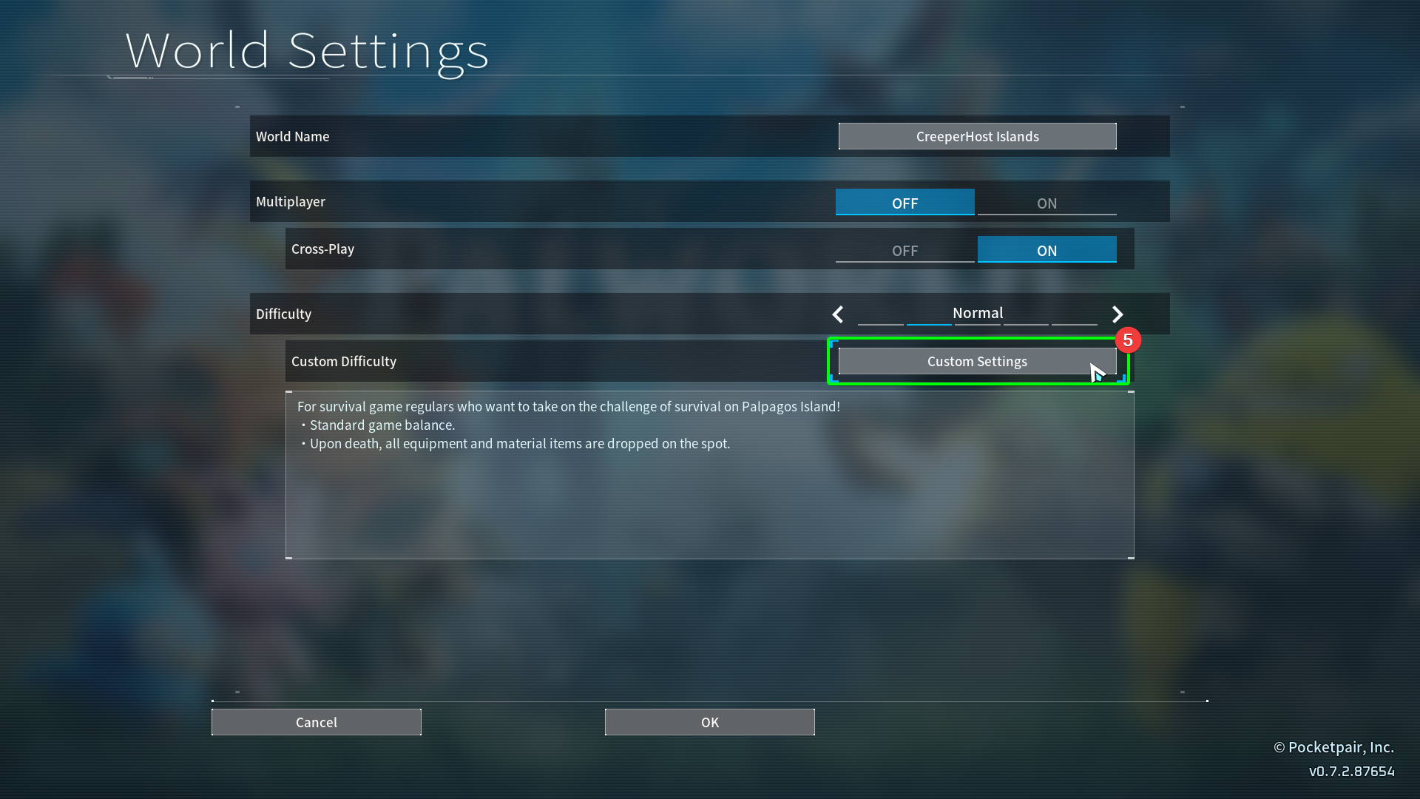Click the Normal difficulty label
The height and width of the screenshot is (799, 1420).
[977, 312]
